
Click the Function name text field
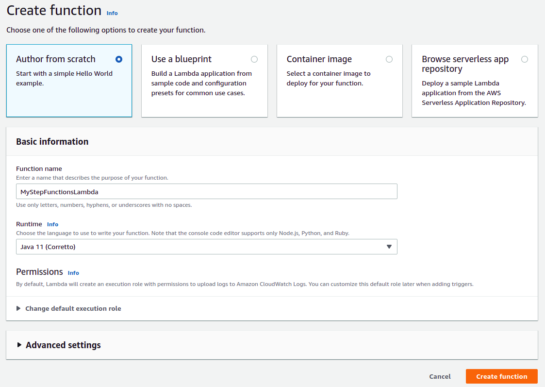206,192
